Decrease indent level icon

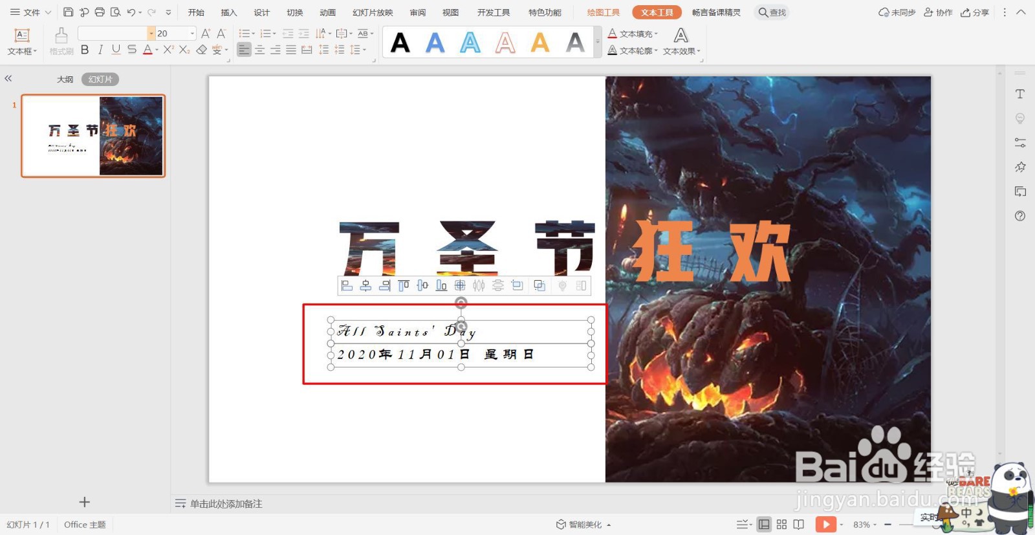[x=288, y=34]
